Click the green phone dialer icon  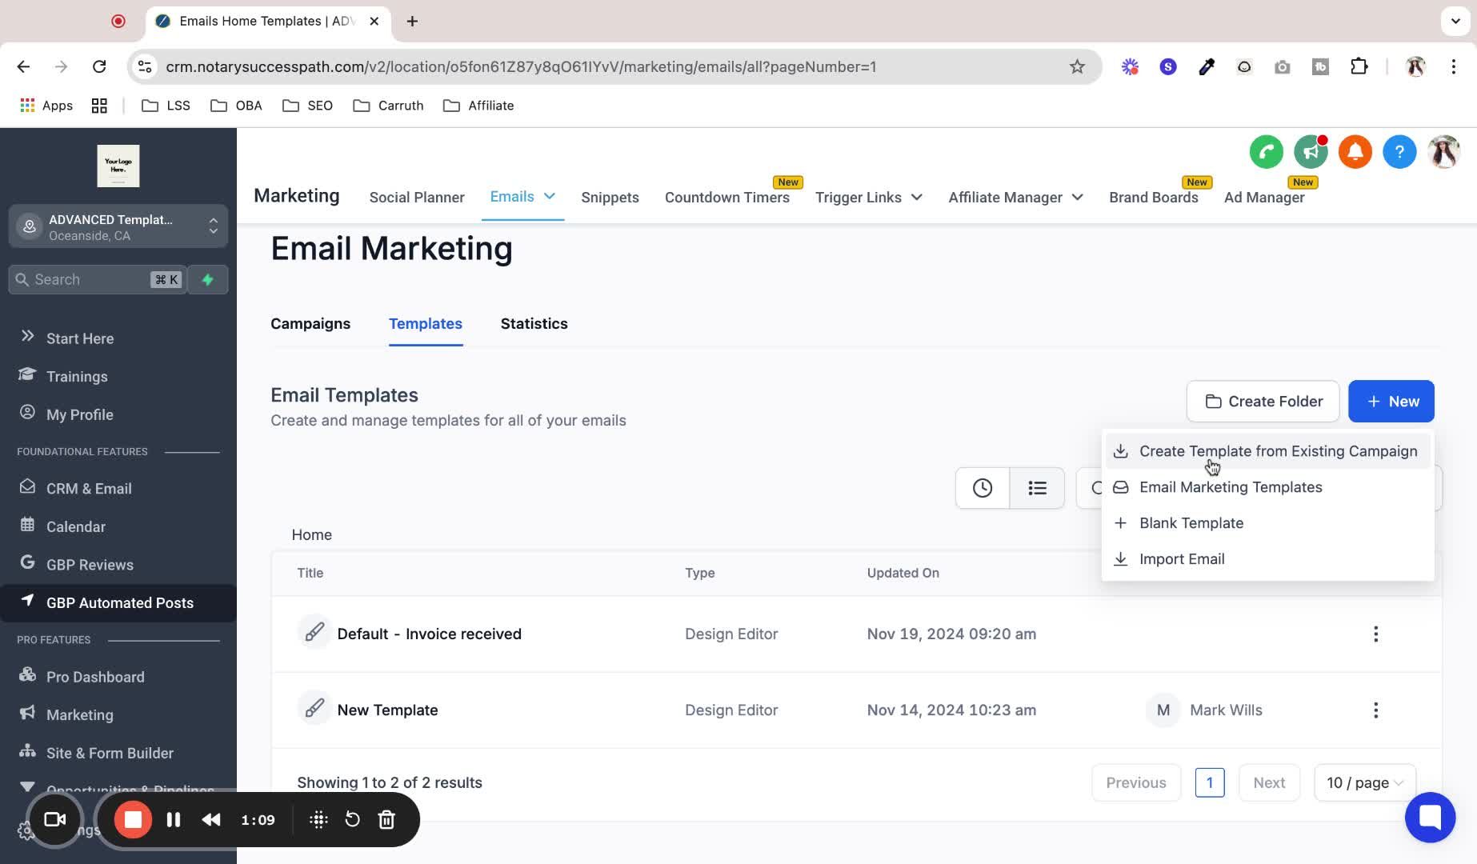(x=1266, y=152)
